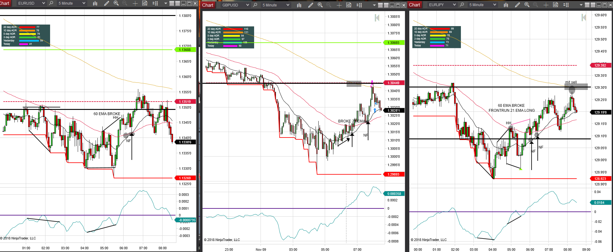Viewport: 613px width, 252px height.
Task: Toggle the first link button on EURJPY chart
Action: coord(587,5)
